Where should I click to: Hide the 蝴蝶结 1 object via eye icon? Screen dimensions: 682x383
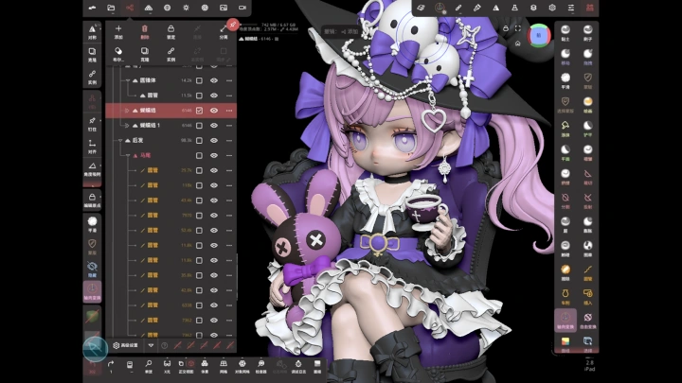[x=214, y=126]
